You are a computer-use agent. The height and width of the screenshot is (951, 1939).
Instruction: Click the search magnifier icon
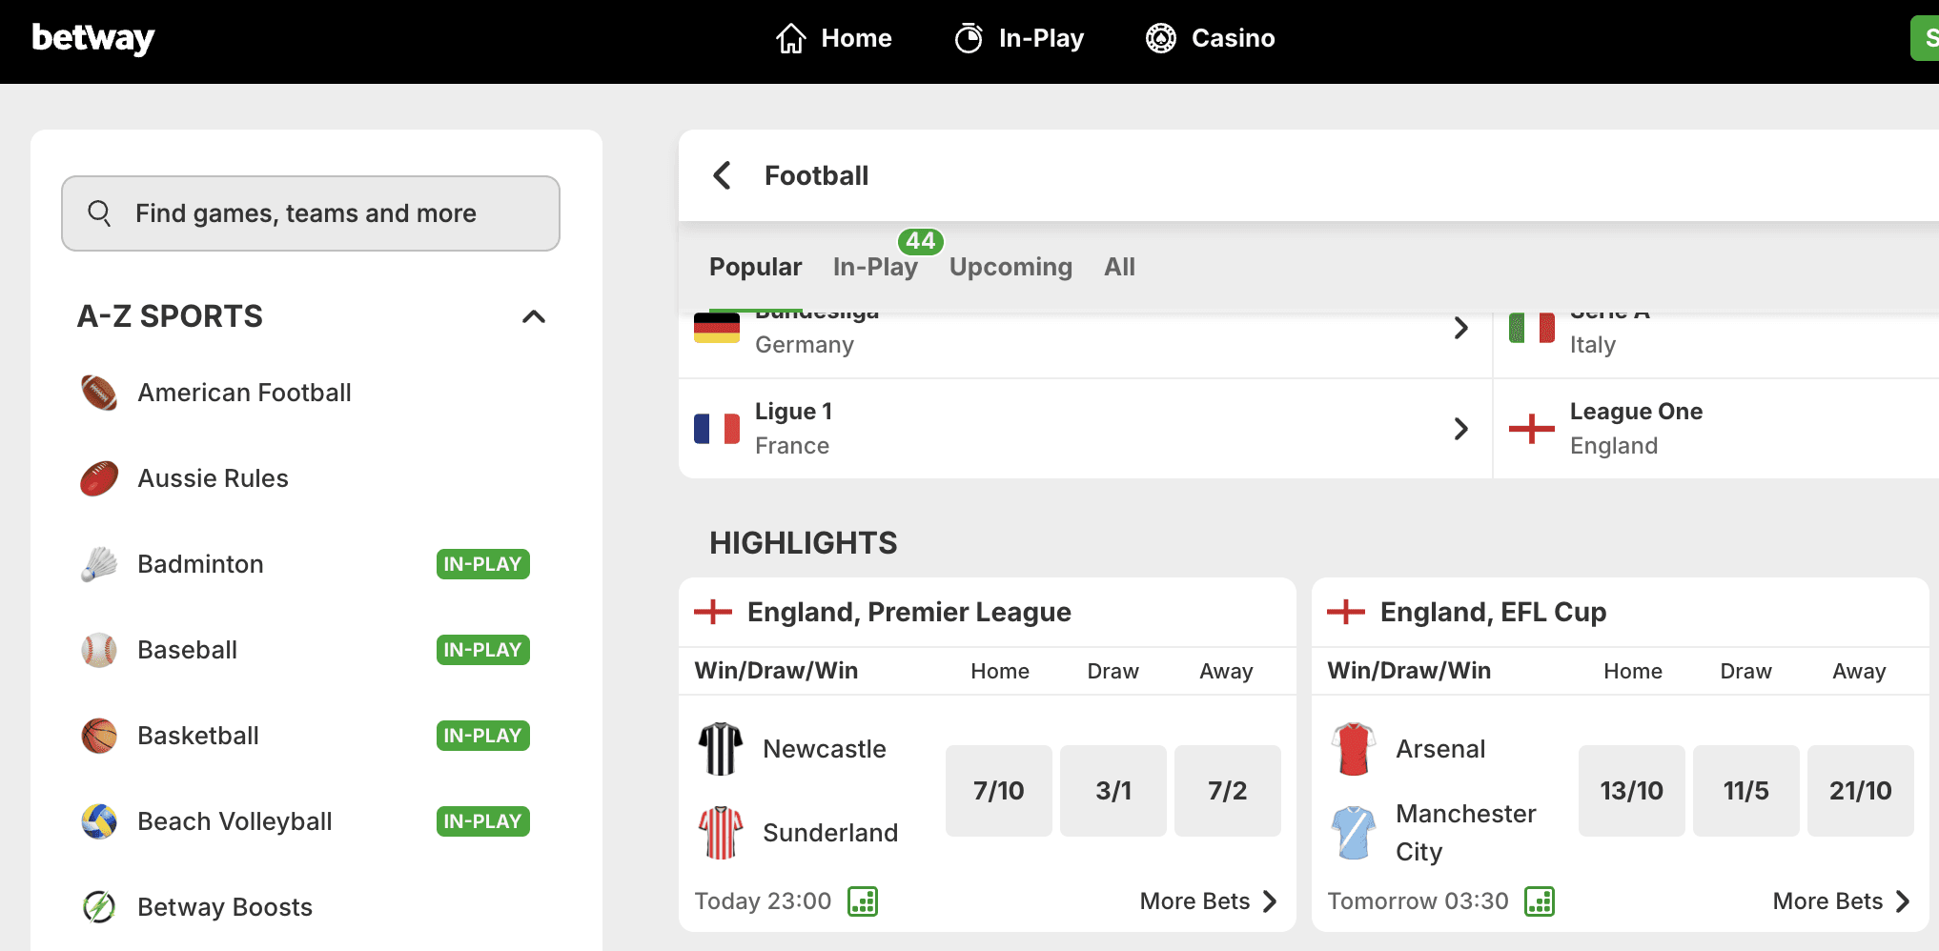[100, 213]
